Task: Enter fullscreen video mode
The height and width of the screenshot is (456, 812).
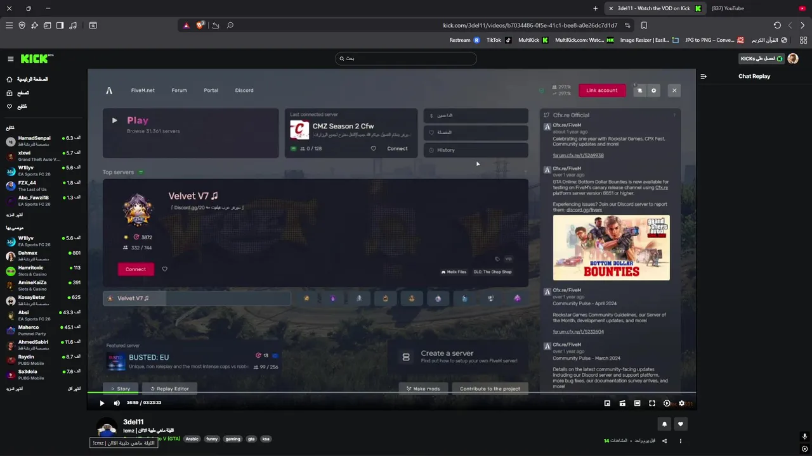Action: tap(652, 403)
